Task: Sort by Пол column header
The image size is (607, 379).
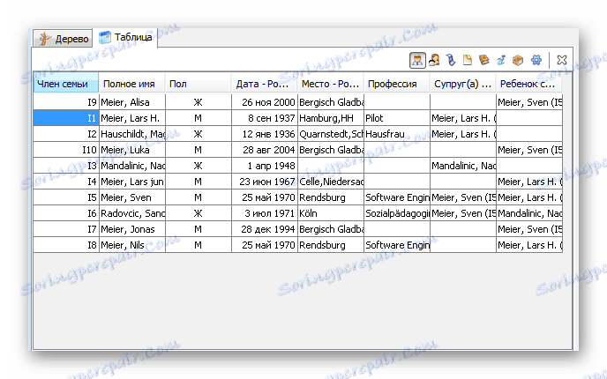Action: pyautogui.click(x=199, y=84)
